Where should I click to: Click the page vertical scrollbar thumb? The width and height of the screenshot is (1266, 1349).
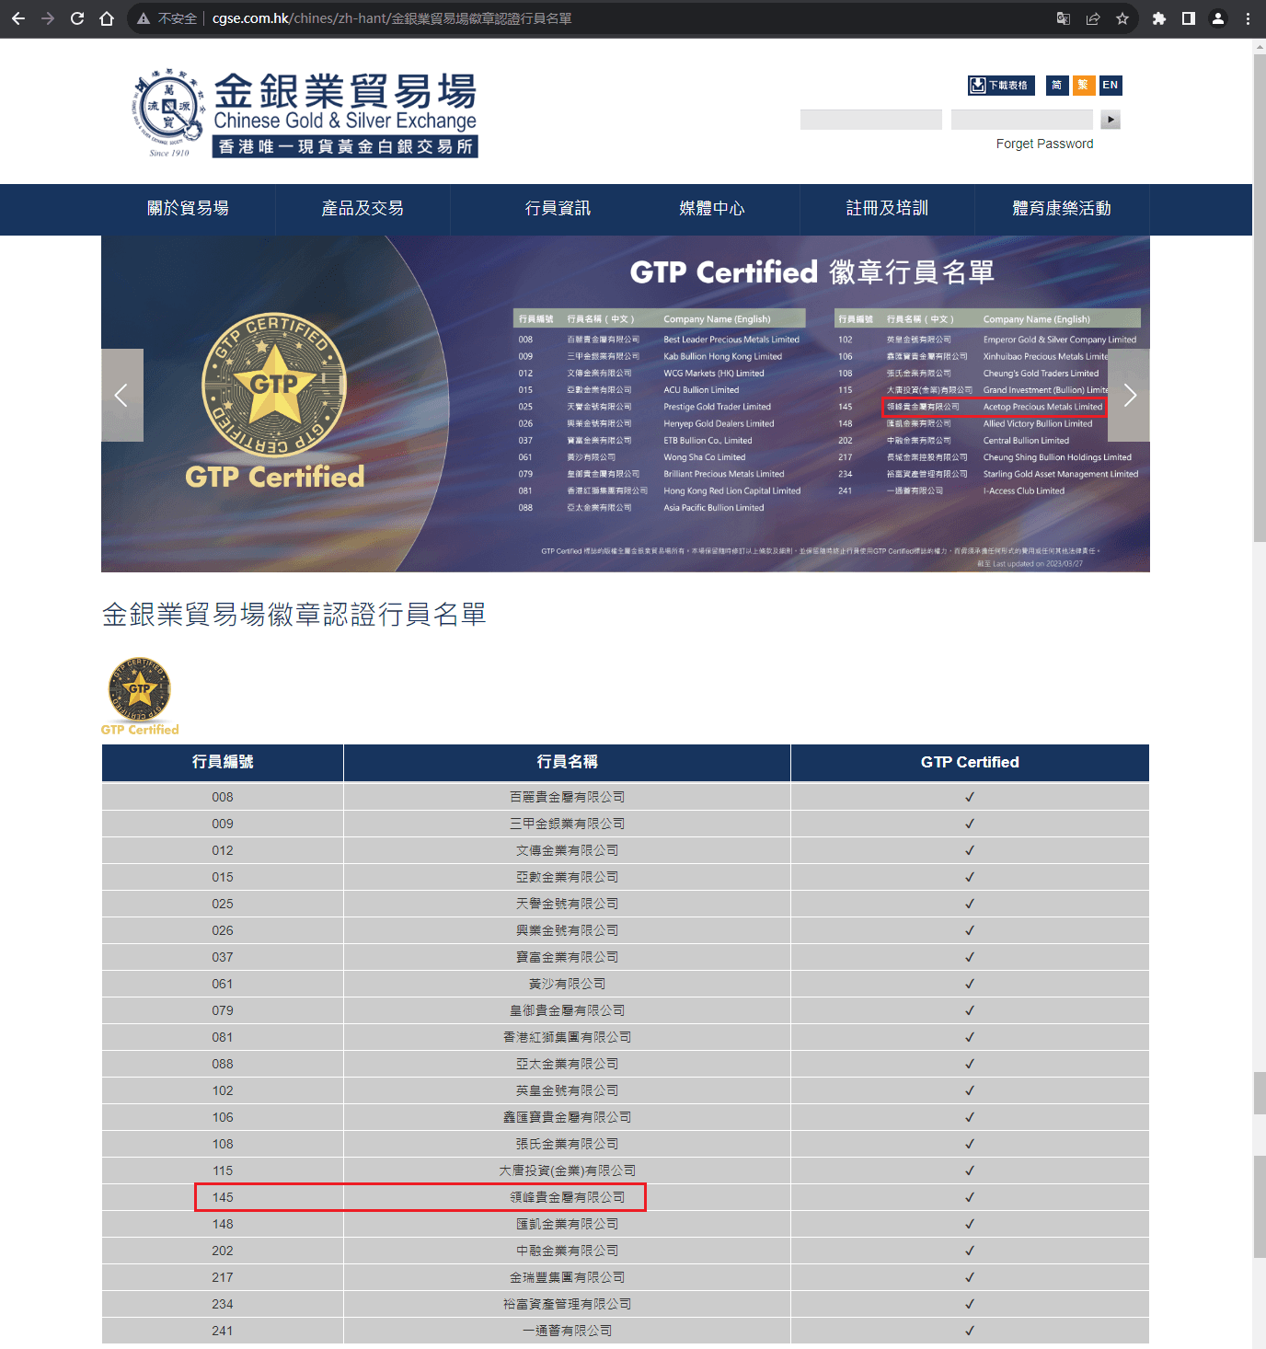(1260, 298)
